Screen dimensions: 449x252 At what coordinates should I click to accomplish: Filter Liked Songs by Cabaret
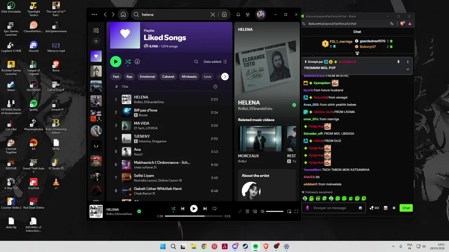168,77
